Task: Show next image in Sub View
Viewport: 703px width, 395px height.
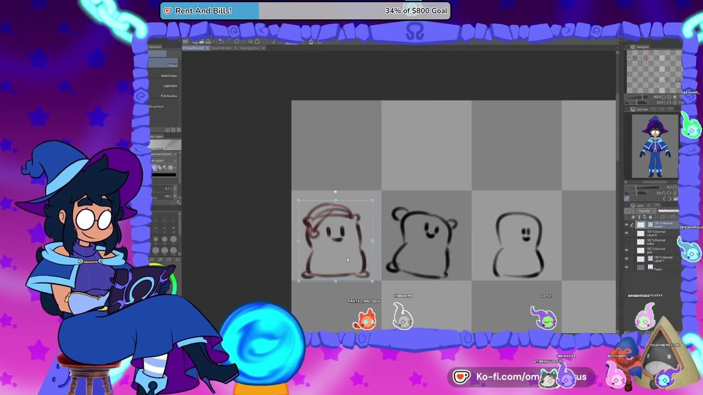Action: coord(670,199)
